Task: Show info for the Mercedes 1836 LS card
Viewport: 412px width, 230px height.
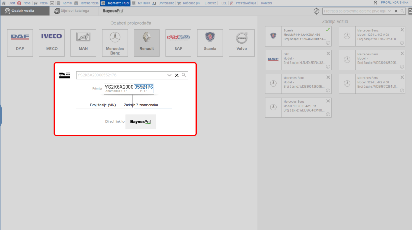Action: pos(328,114)
